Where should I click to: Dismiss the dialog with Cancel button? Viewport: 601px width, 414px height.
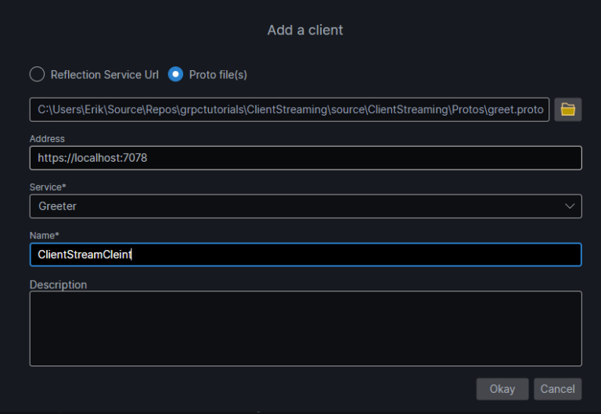pyautogui.click(x=558, y=389)
